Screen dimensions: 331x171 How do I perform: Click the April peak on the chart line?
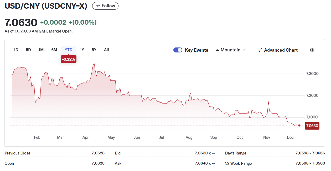94,63
